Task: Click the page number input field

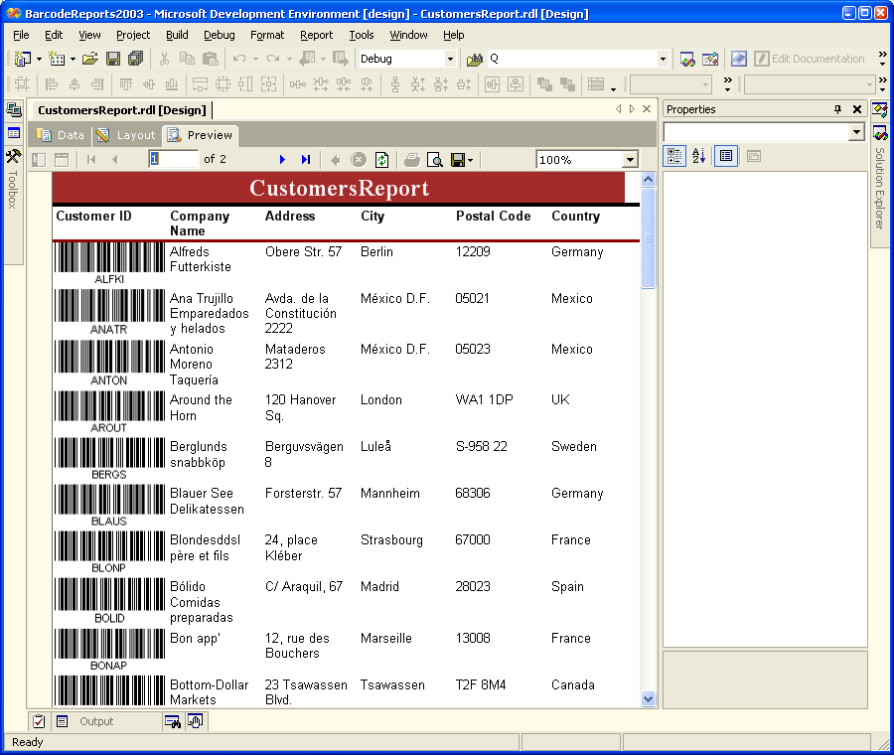Action: 173,159
